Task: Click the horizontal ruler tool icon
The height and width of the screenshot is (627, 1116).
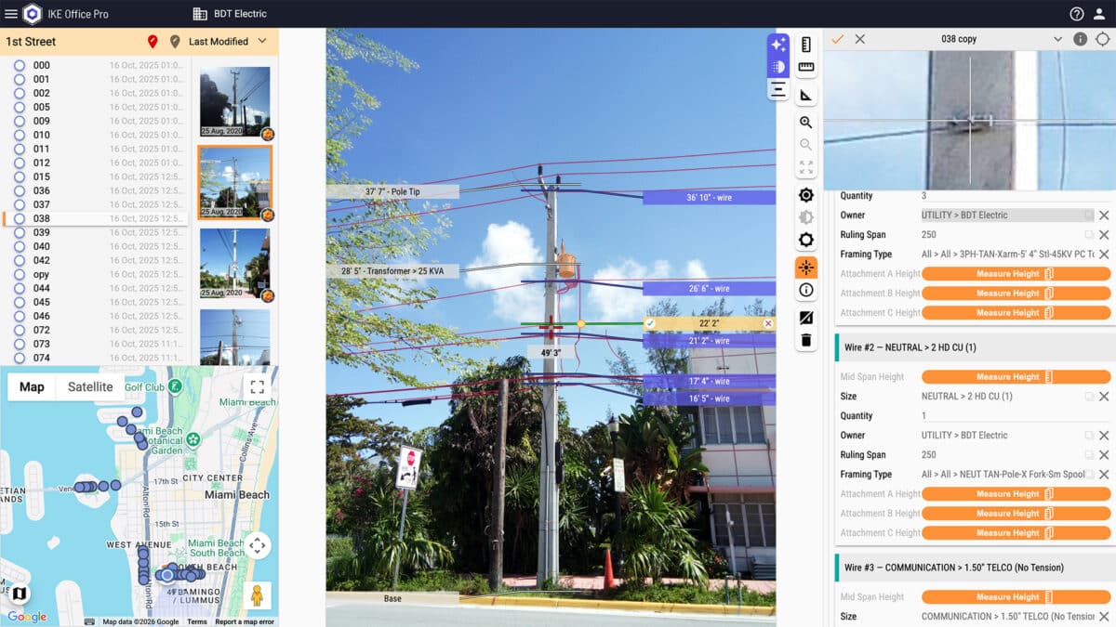Action: point(806,67)
